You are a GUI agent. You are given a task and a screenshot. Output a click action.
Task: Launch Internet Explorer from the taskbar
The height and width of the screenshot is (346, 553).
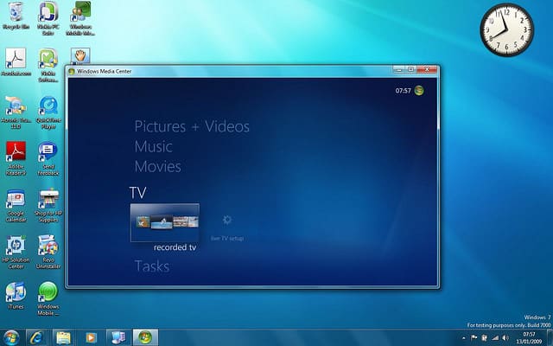[x=35, y=336]
